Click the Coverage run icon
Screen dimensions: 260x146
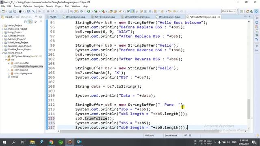click(96, 11)
